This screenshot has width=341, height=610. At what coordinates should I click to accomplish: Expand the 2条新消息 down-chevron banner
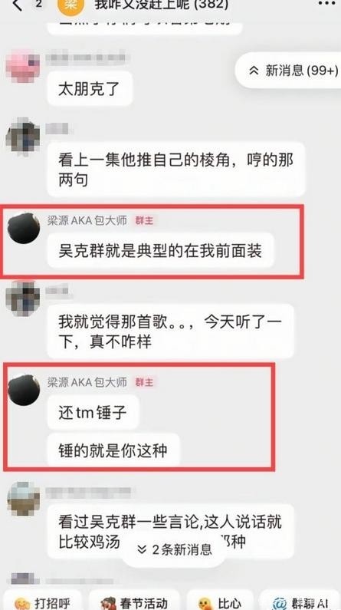tap(175, 549)
